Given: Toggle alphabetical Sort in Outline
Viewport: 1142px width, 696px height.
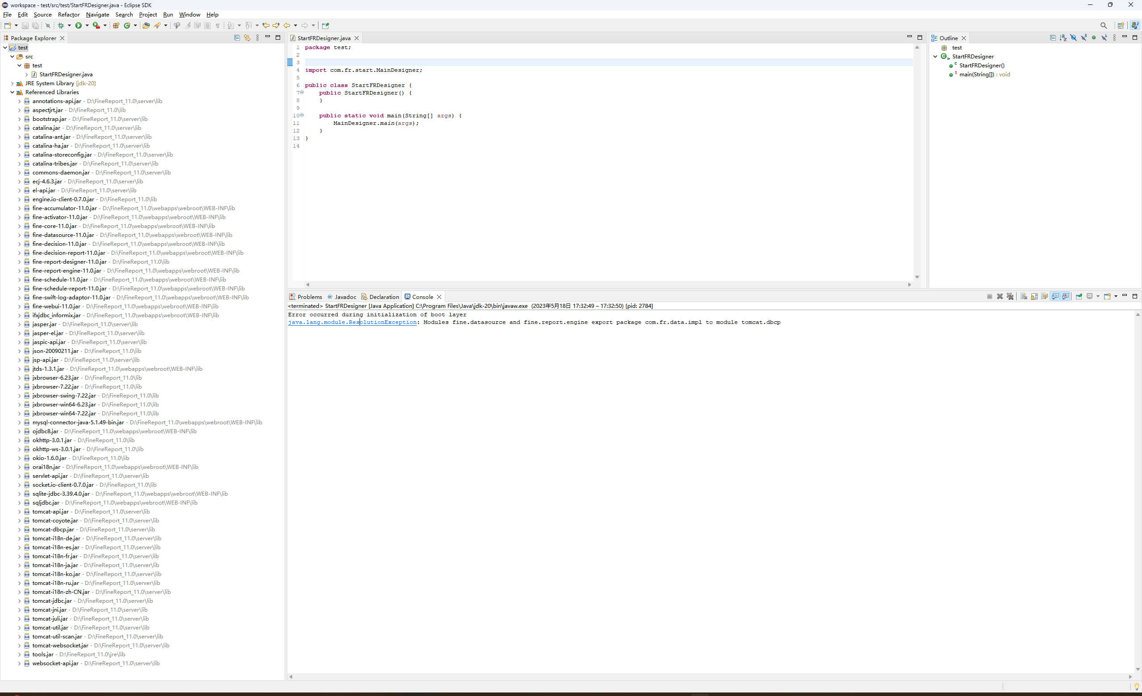Looking at the screenshot, I should tap(1063, 37).
